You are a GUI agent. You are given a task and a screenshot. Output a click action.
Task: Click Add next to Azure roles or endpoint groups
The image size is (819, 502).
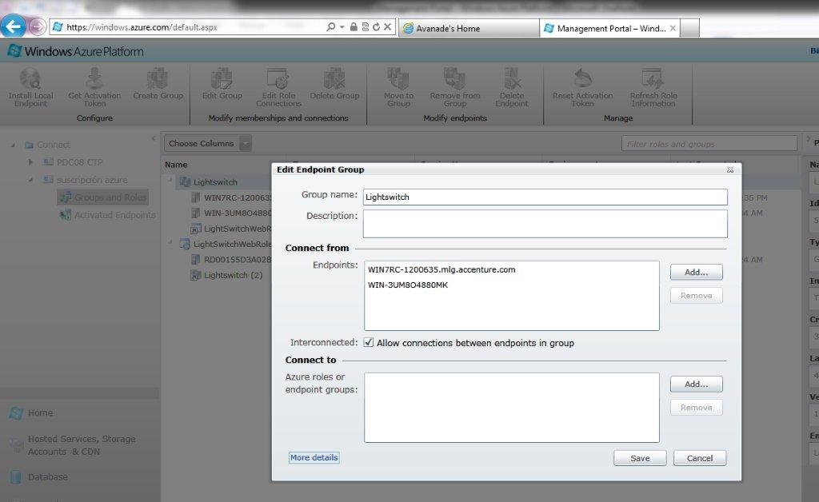(x=697, y=384)
